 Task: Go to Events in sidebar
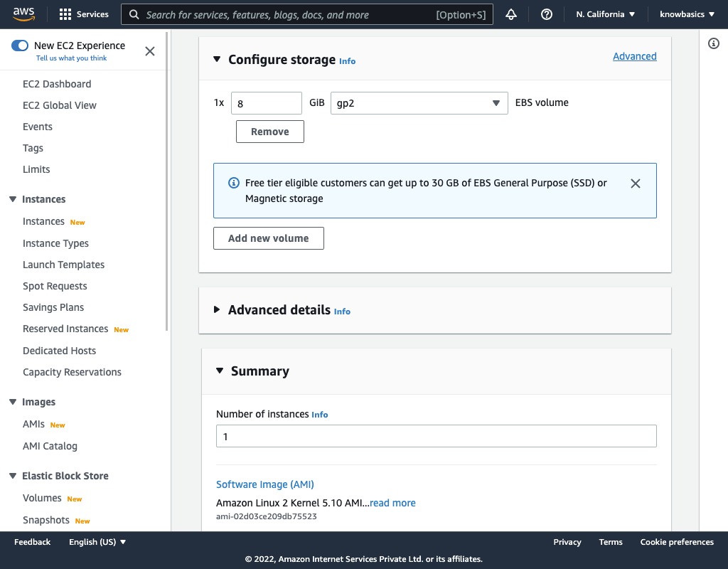pyautogui.click(x=38, y=127)
